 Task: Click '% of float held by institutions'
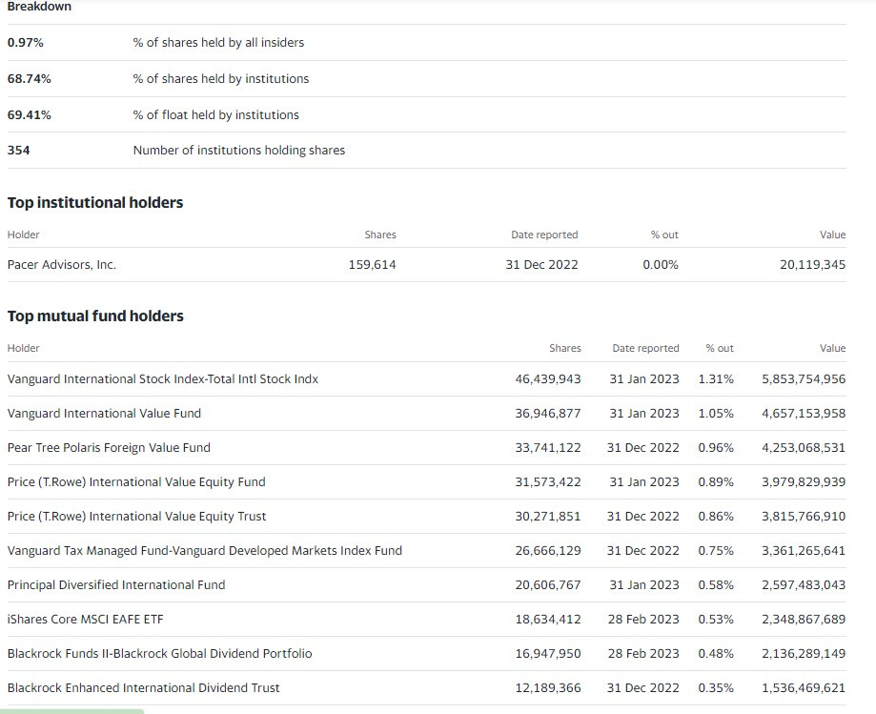coord(215,115)
